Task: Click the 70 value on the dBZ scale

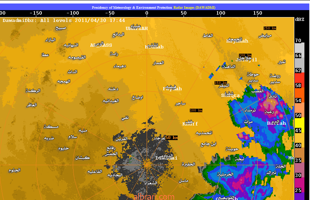Action: point(298,40)
